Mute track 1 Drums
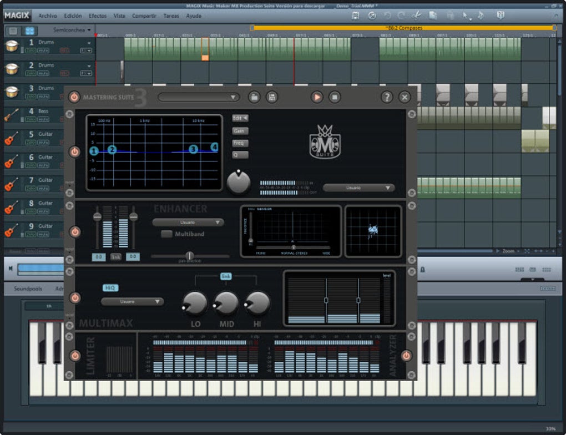The height and width of the screenshot is (435, 566). [x=43, y=50]
